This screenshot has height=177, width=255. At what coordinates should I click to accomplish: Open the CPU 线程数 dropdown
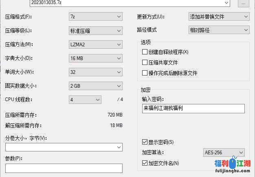[85, 100]
